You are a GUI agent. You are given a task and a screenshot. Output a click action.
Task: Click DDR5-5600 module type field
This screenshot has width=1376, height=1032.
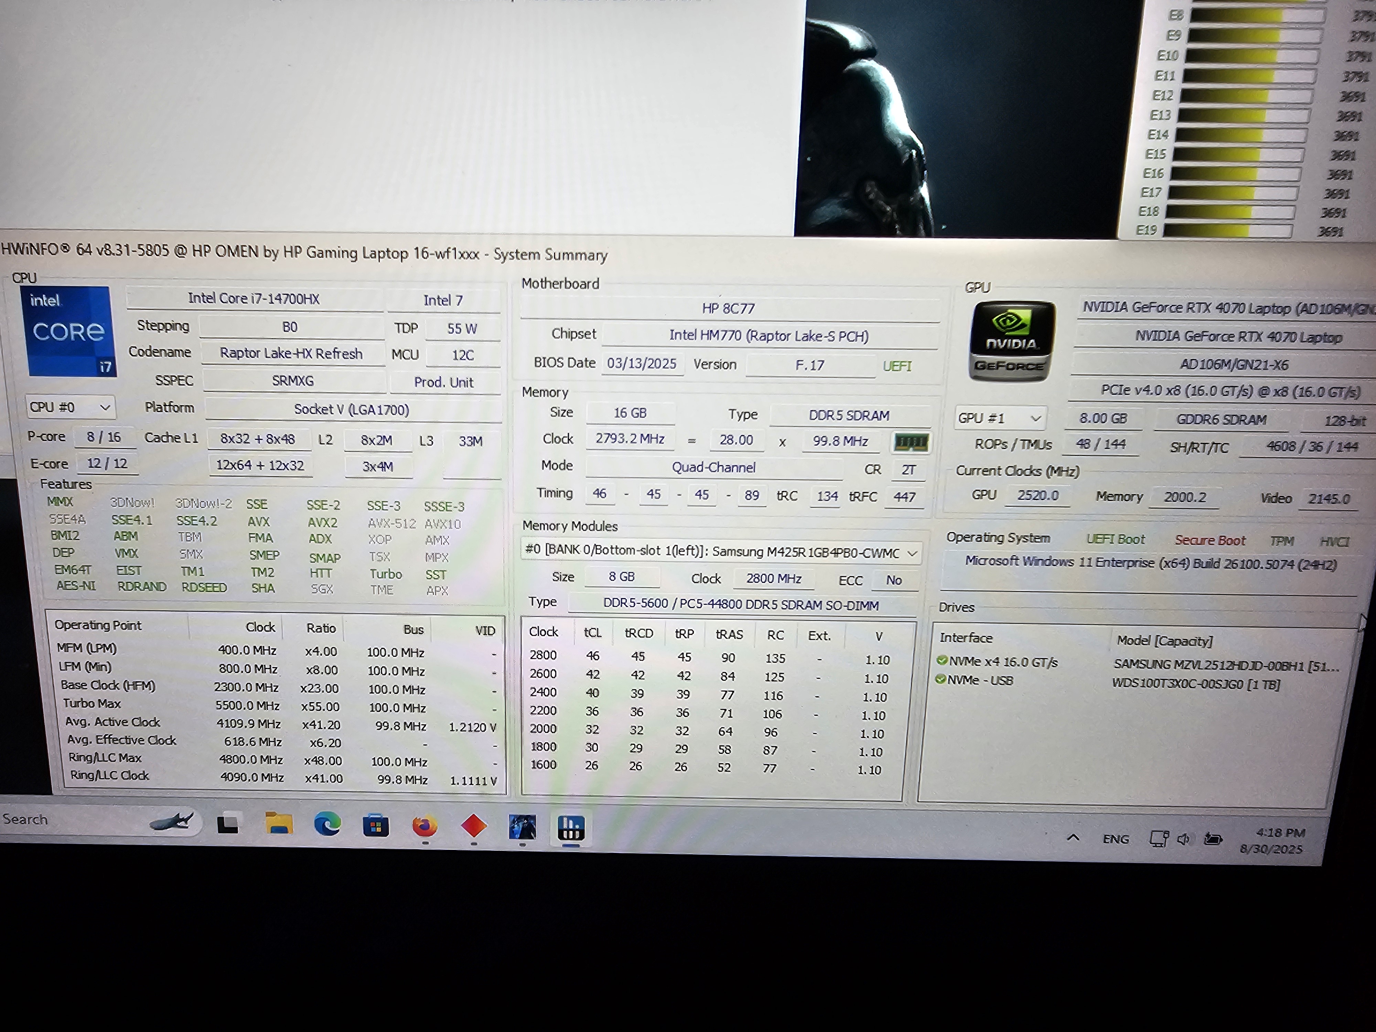click(x=742, y=605)
